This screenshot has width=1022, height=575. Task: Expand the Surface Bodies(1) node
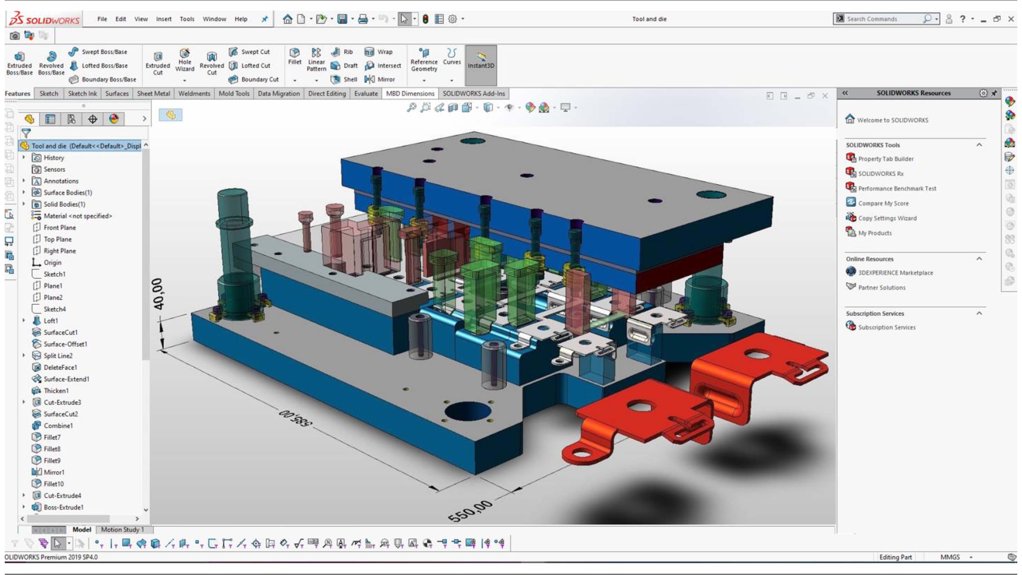pos(24,192)
